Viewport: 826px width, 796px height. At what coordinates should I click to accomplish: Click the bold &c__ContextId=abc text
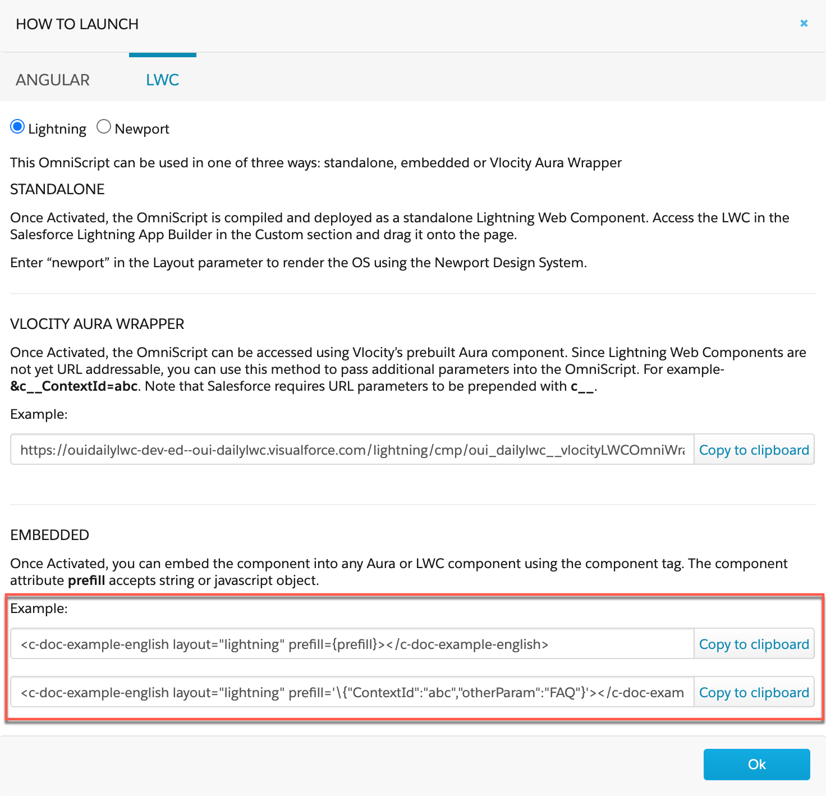74,386
